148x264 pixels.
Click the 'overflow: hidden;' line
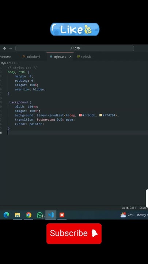30,89
